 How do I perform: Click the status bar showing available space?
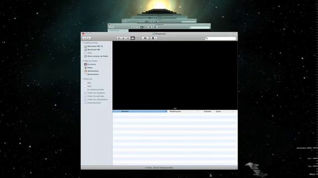click(159, 168)
